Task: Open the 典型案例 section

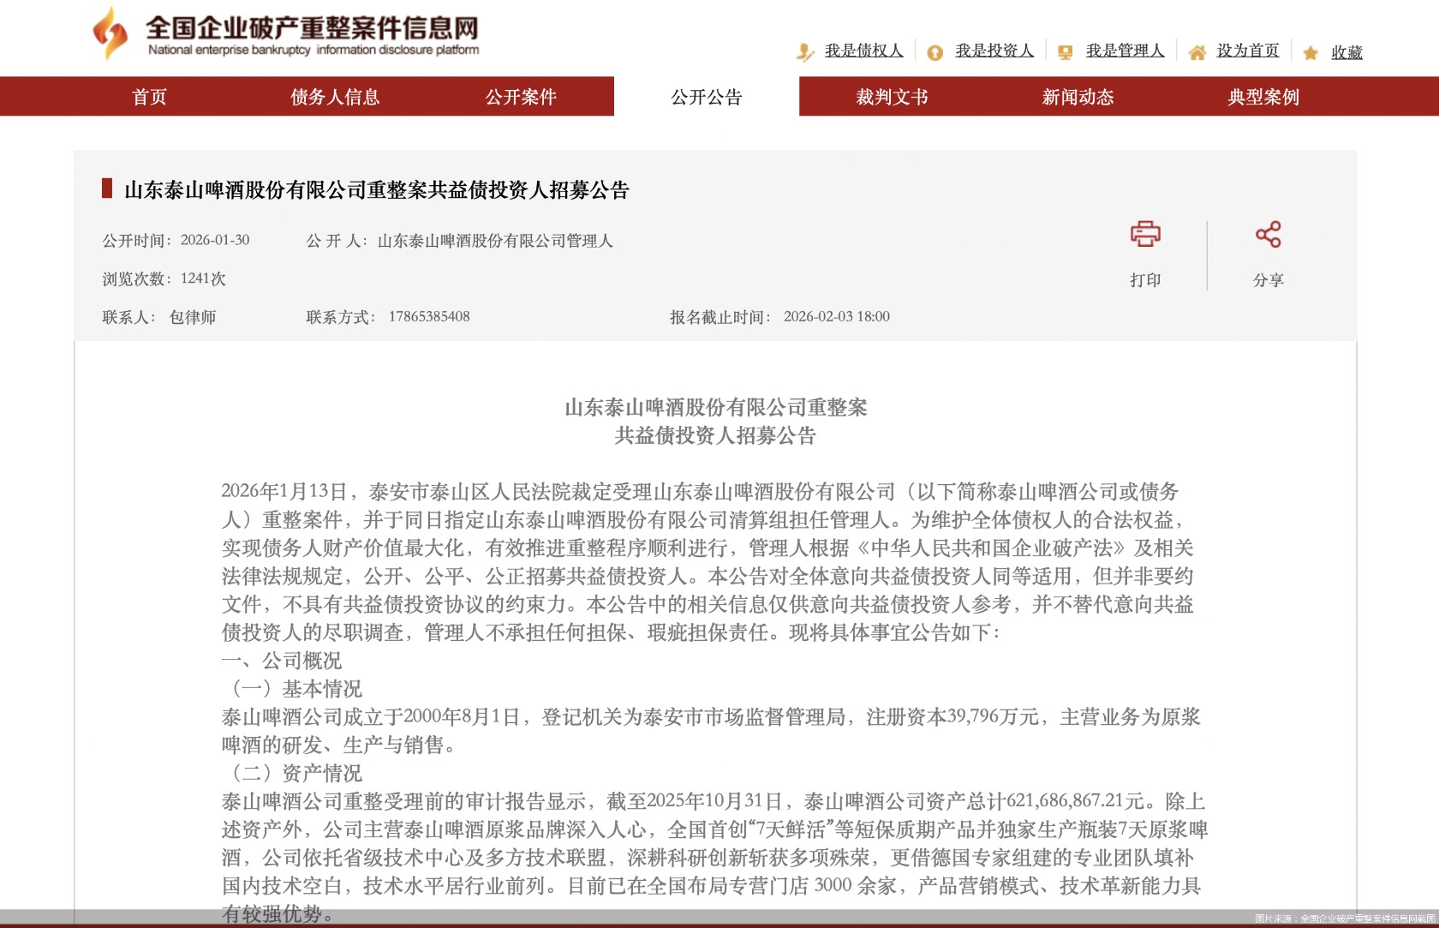Action: (1263, 97)
